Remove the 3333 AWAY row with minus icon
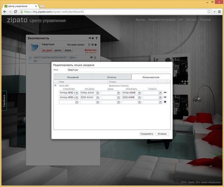The width and height of the screenshot is (224, 187). [x=165, y=97]
